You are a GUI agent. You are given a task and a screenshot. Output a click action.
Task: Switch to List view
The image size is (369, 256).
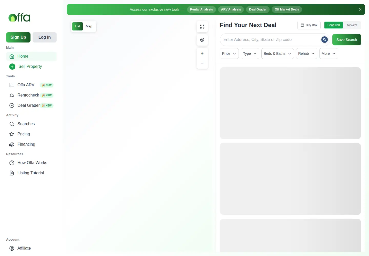point(77,26)
